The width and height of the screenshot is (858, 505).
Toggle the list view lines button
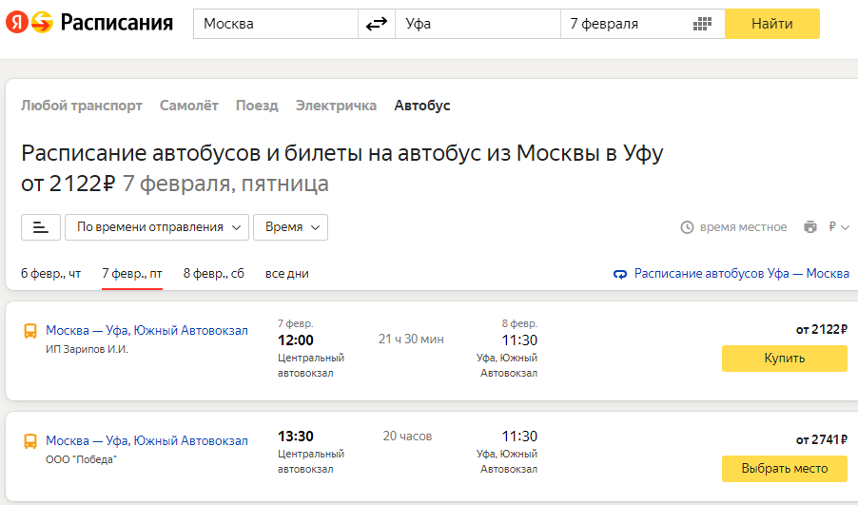click(41, 227)
